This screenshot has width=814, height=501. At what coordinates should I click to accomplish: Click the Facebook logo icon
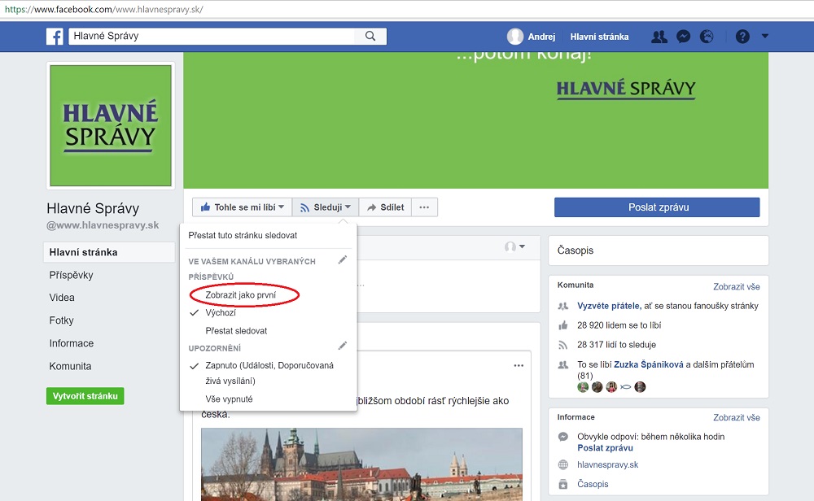[x=55, y=37]
